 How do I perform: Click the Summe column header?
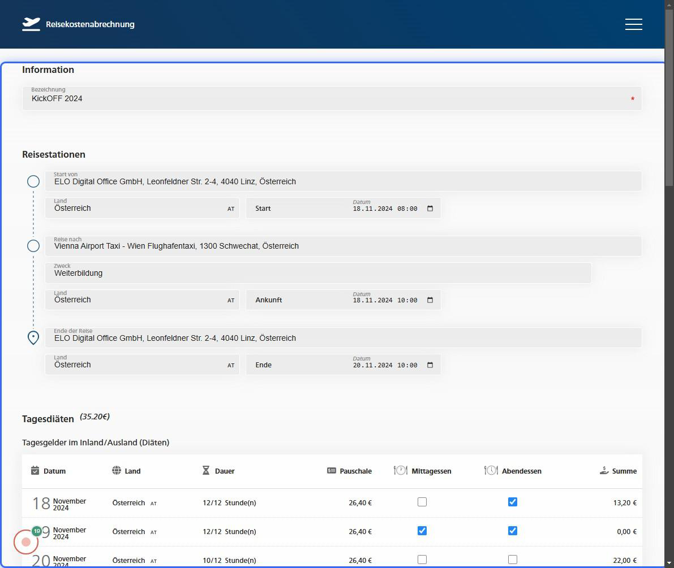coord(624,471)
